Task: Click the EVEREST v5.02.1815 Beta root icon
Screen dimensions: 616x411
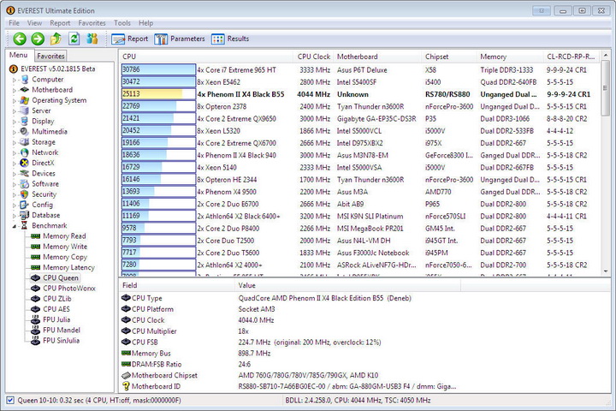Action: pyautogui.click(x=14, y=68)
